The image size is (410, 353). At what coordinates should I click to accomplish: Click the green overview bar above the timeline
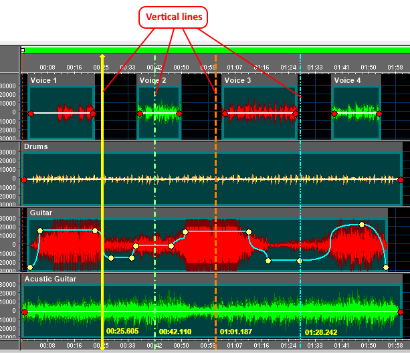coord(214,50)
